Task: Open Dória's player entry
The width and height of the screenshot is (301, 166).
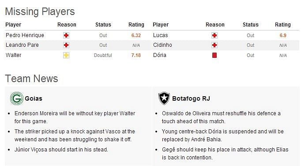Action: tap(160, 55)
